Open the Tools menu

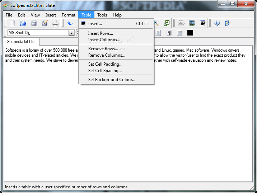pyautogui.click(x=102, y=15)
